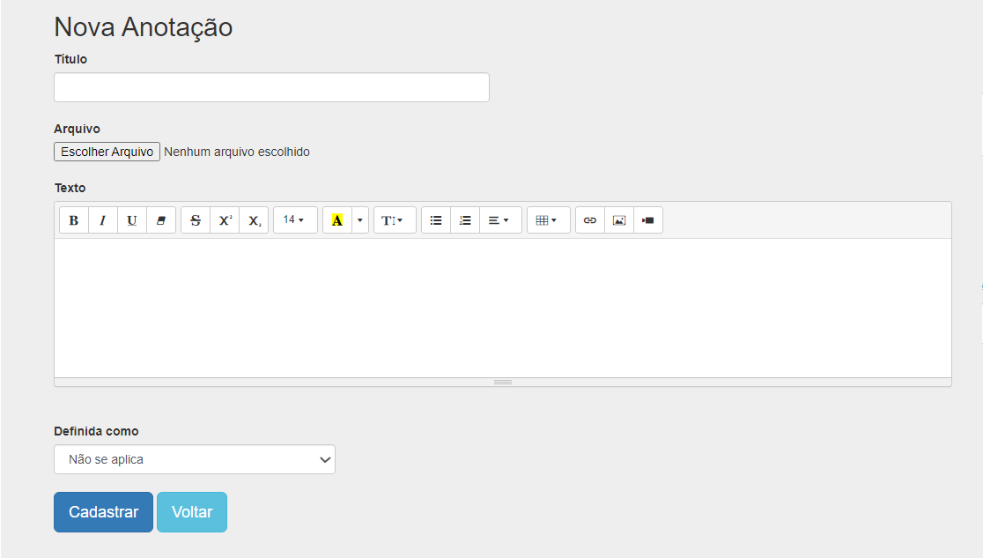This screenshot has height=558, width=983.
Task: Insert an ordered numbered list
Action: pos(465,220)
